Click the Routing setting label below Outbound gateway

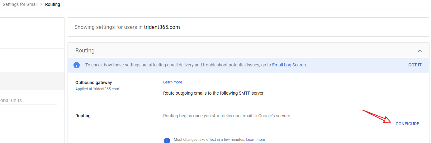(83, 116)
